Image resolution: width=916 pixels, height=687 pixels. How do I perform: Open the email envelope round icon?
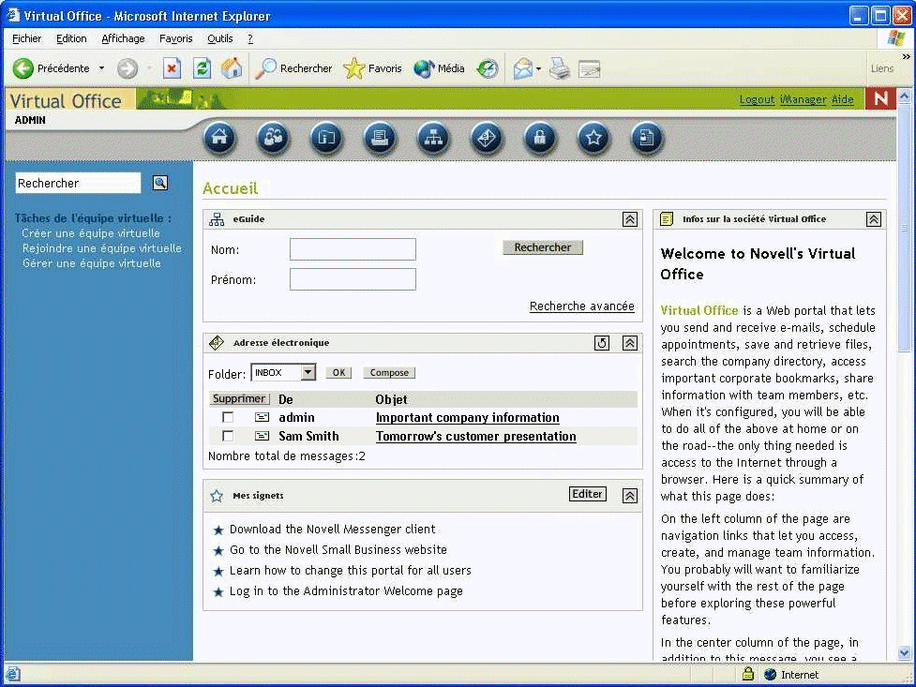click(x=487, y=138)
